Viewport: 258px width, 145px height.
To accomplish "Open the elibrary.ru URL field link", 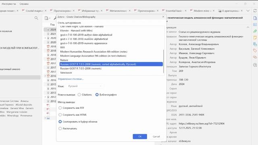I will coord(202,124).
